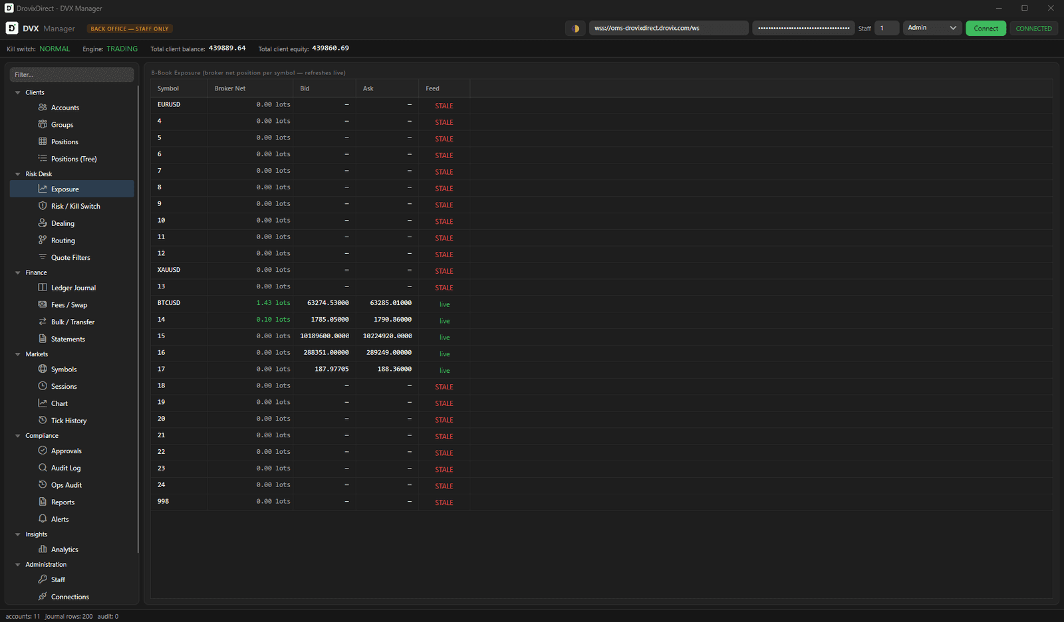Image resolution: width=1064 pixels, height=622 pixels.
Task: Click the sidebar vertical scrollbar
Action: (138, 319)
